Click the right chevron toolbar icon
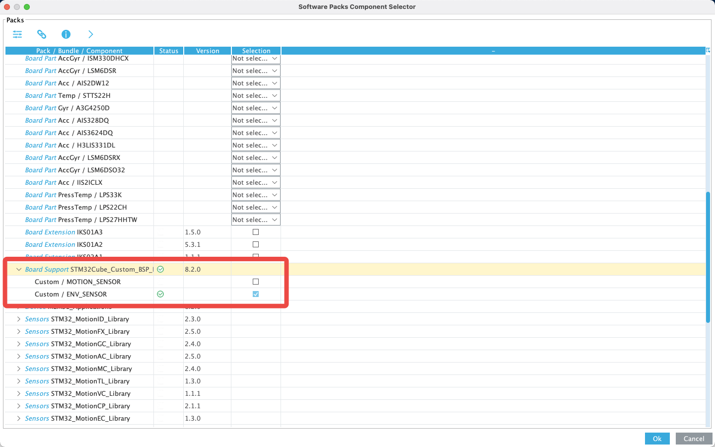The height and width of the screenshot is (447, 715). tap(90, 34)
